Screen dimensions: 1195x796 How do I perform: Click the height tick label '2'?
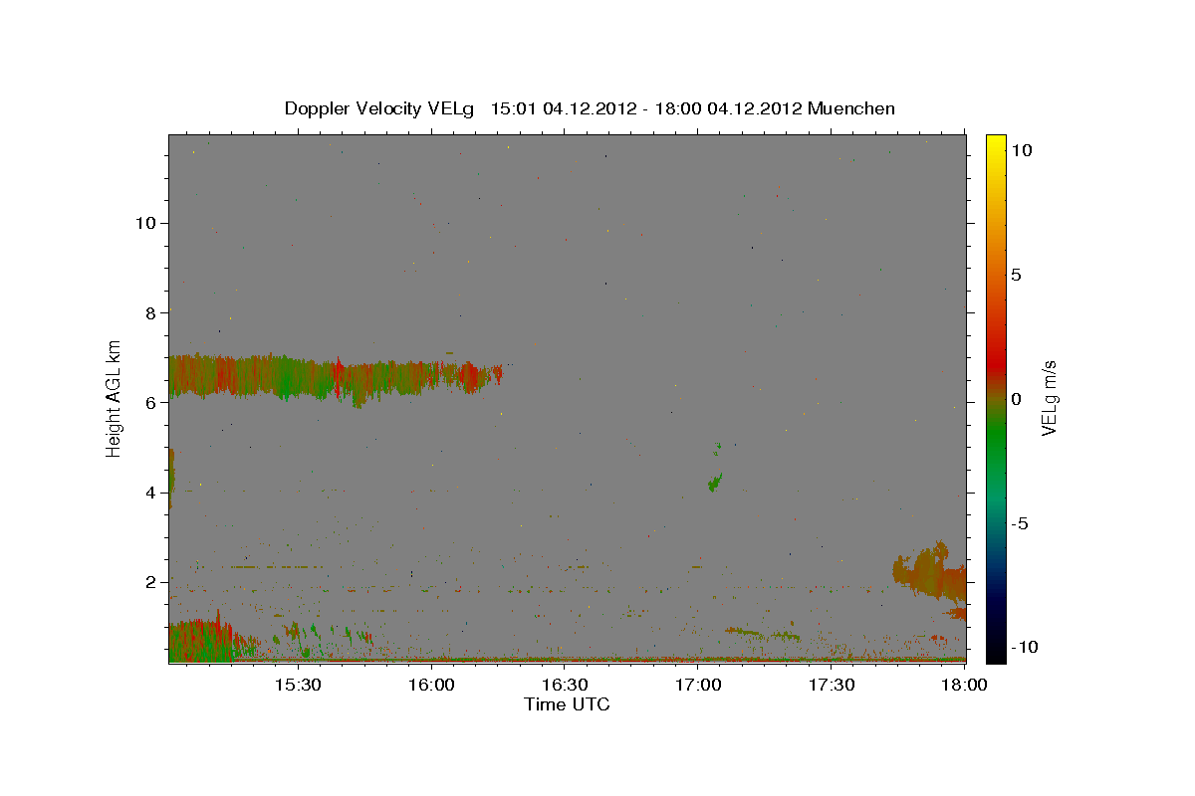[x=150, y=582]
